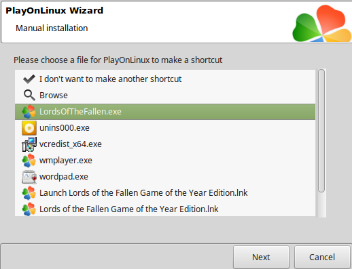Pick vcredist_x64.exe in the shortcut list
This screenshot has height=269, width=352.
coord(165,144)
